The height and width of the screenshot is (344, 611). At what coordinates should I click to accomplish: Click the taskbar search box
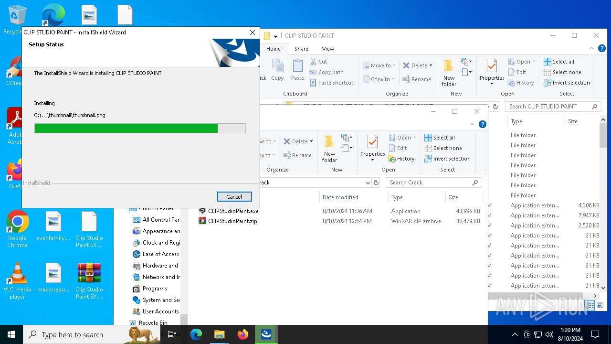coord(91,334)
